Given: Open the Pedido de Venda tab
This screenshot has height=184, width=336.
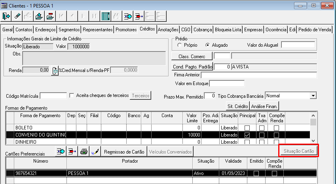Looking at the screenshot, I should pos(315,30).
